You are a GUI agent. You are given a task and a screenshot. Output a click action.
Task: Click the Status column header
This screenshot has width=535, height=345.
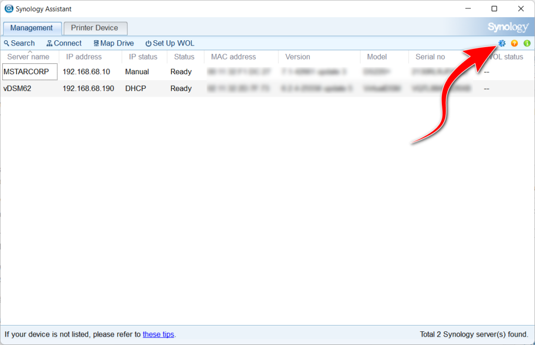(184, 56)
